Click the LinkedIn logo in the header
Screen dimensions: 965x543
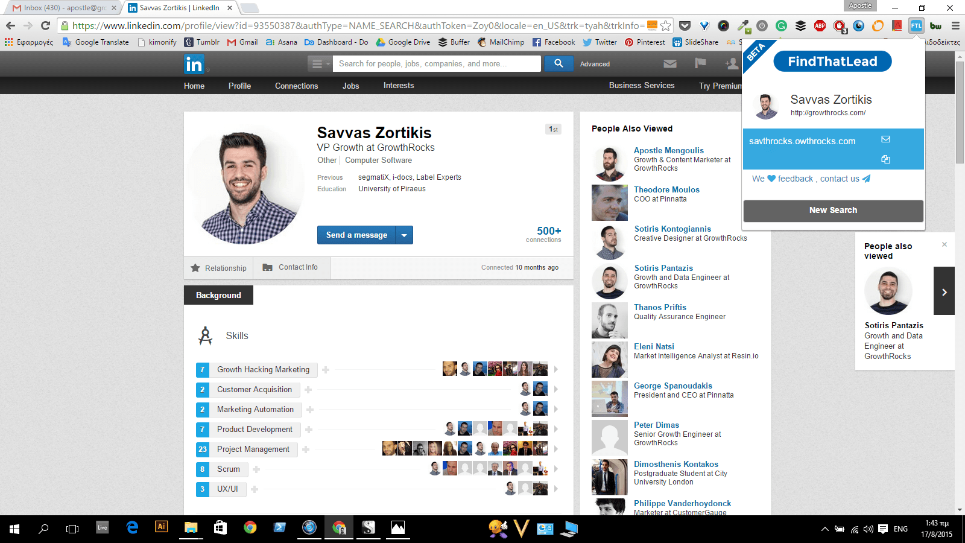coord(194,64)
